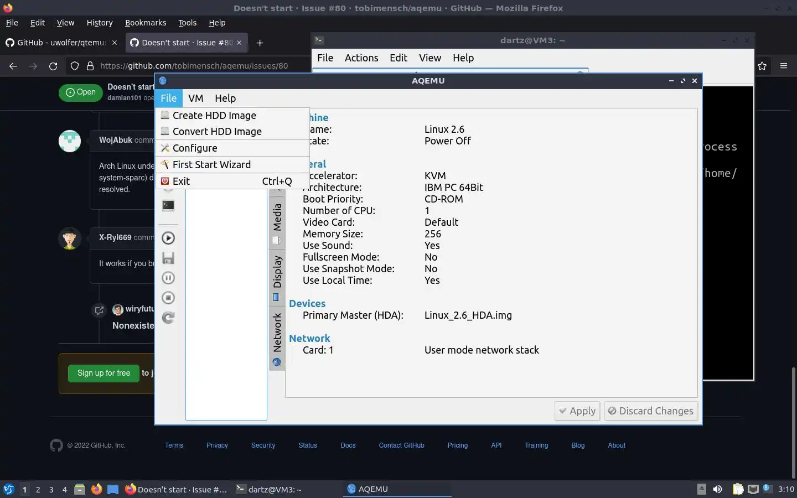Open the GitHub footer Terms link
This screenshot has height=498, width=797.
(174, 445)
